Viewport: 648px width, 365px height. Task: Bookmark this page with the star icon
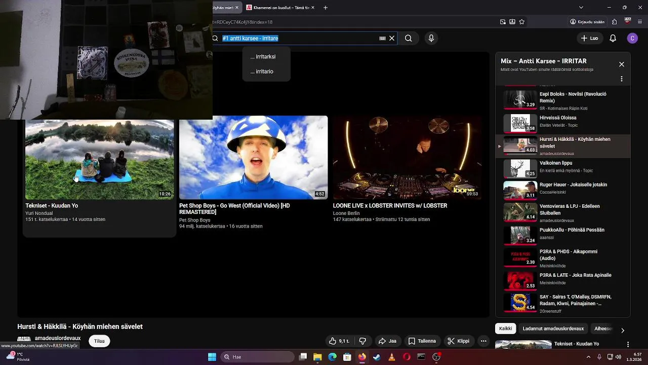pos(522,22)
